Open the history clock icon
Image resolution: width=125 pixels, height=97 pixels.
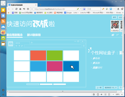28,9
